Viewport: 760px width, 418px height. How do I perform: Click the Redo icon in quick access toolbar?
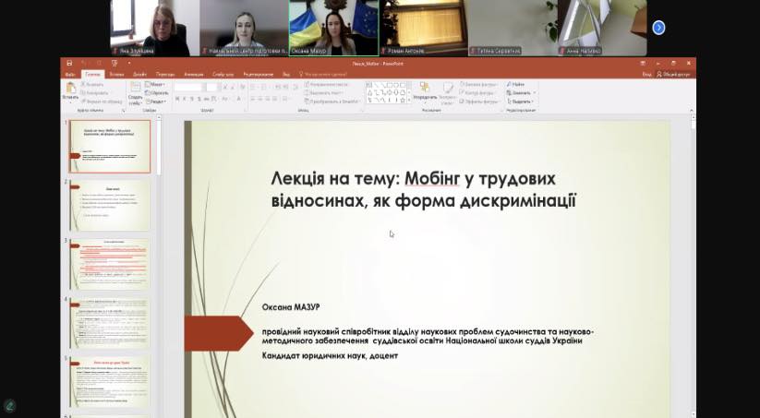click(x=99, y=63)
